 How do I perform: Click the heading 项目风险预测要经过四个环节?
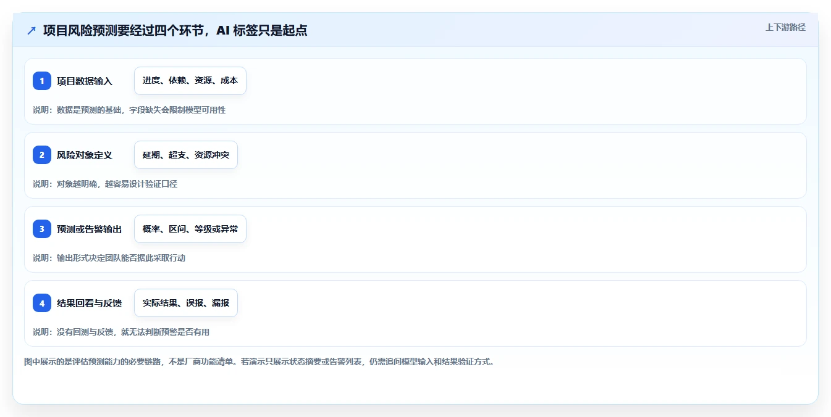(124, 30)
